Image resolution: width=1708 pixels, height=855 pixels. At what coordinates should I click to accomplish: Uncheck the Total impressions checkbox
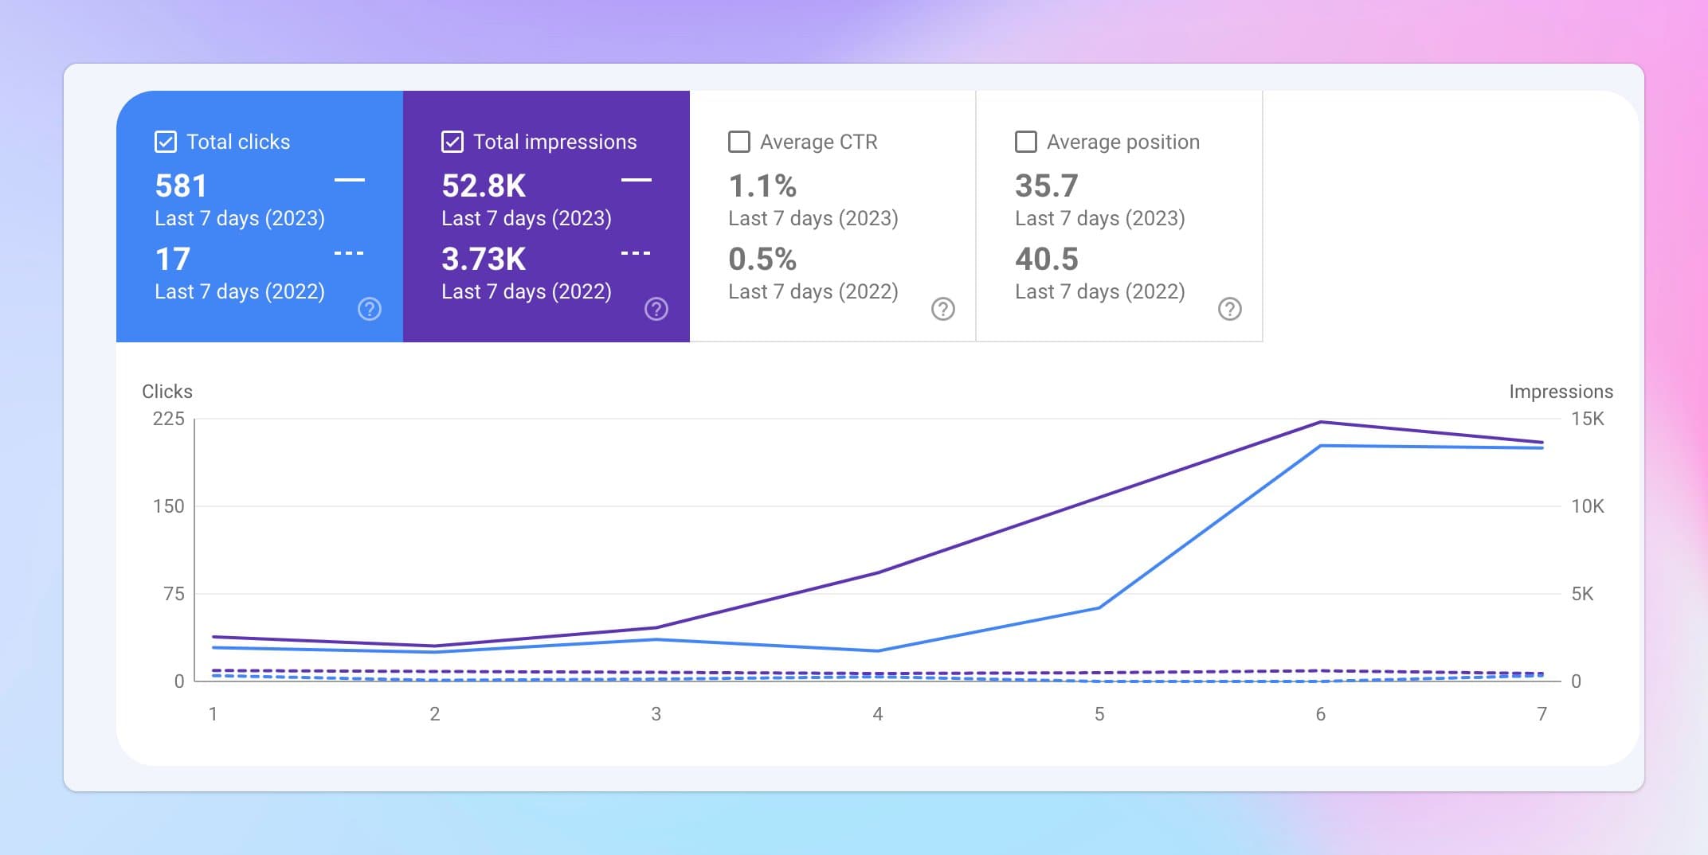click(x=451, y=142)
